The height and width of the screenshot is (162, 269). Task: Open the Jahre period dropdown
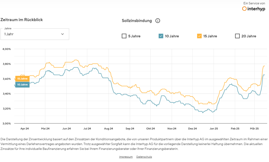point(35,34)
